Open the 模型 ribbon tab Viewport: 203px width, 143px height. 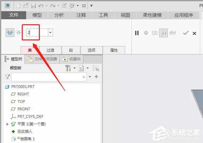pos(37,15)
